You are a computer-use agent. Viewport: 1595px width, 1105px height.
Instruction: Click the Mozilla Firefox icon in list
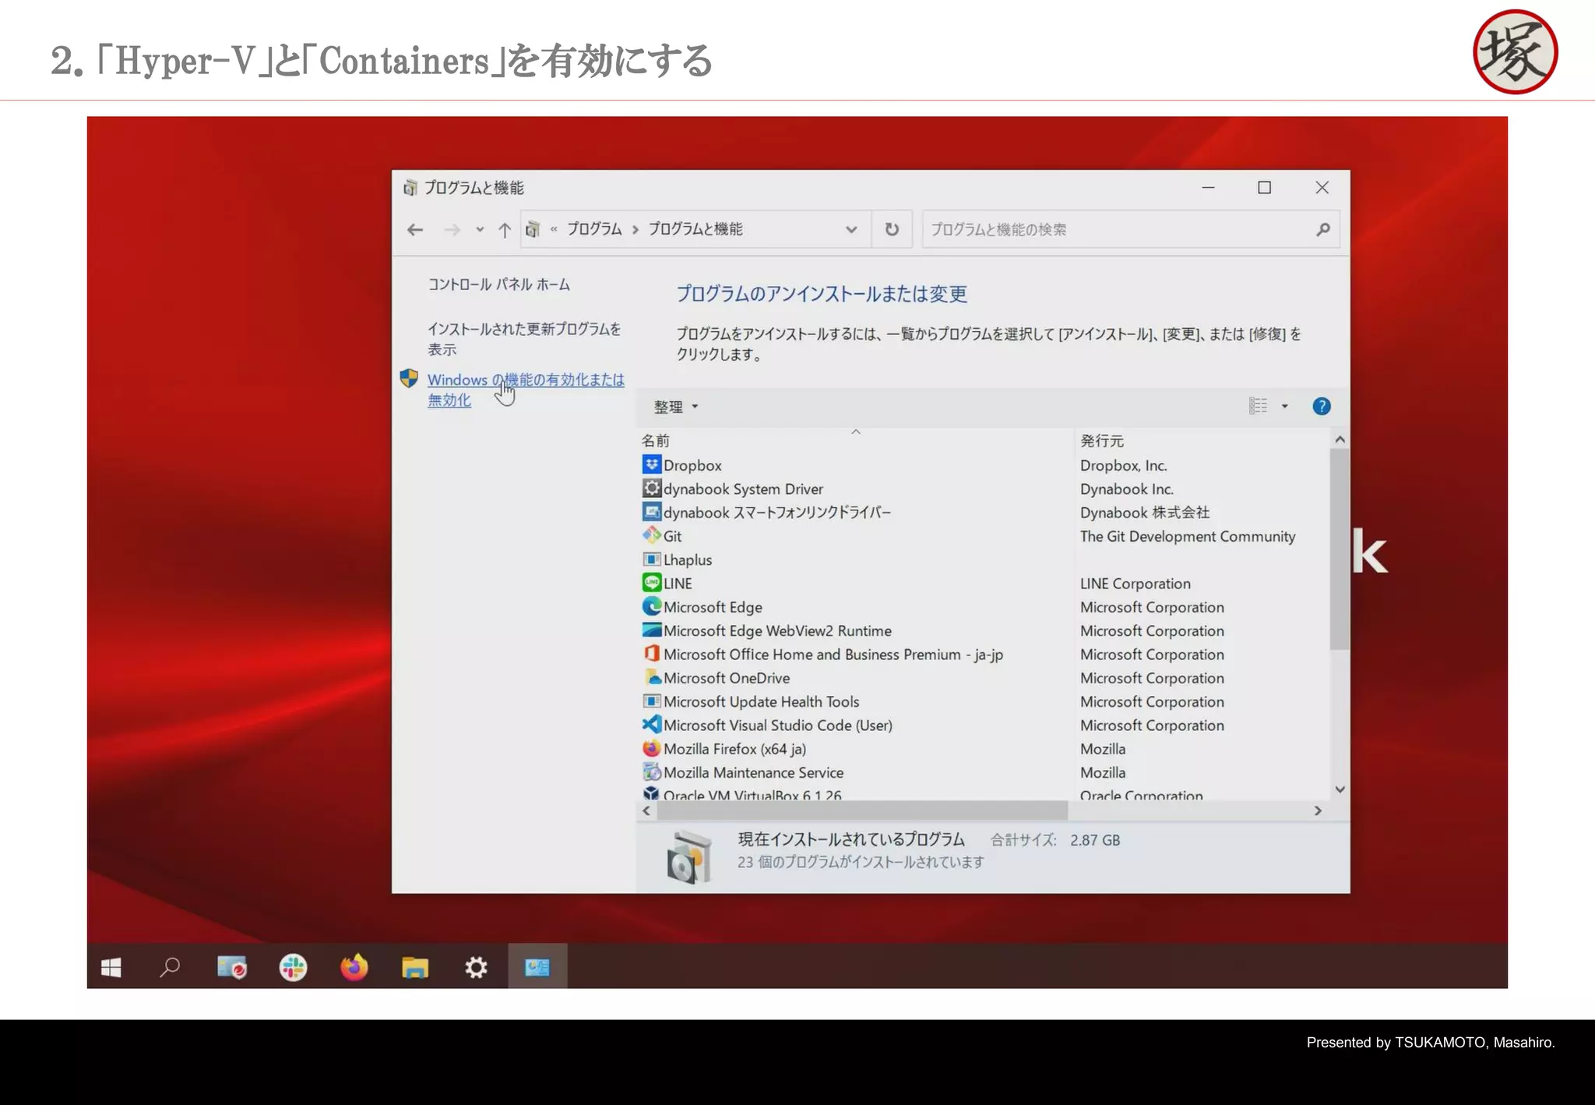point(651,748)
